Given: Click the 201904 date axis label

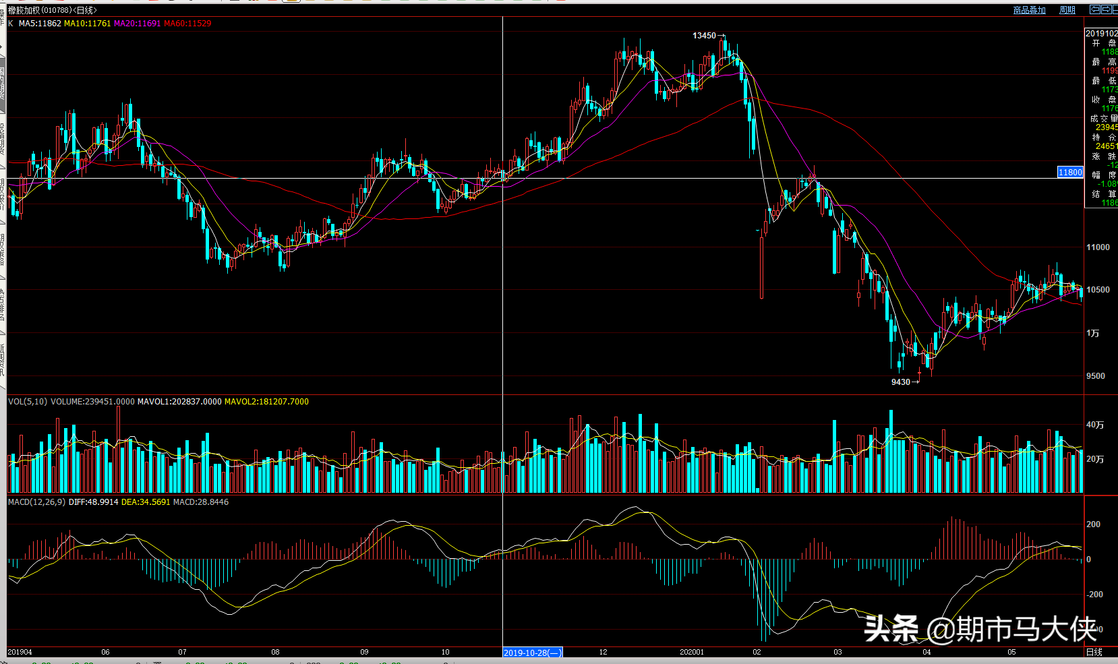Looking at the screenshot, I should click(20, 652).
